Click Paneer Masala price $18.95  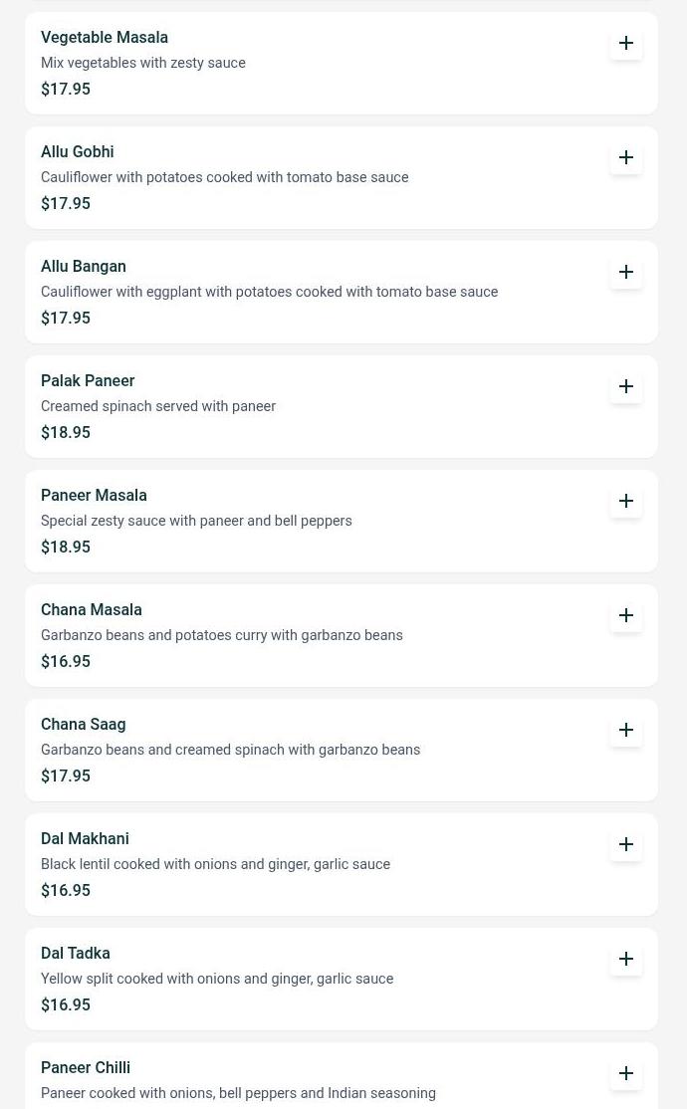66,548
